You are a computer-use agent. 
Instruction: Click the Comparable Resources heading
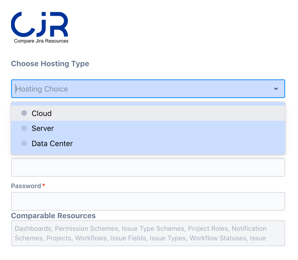(x=53, y=216)
